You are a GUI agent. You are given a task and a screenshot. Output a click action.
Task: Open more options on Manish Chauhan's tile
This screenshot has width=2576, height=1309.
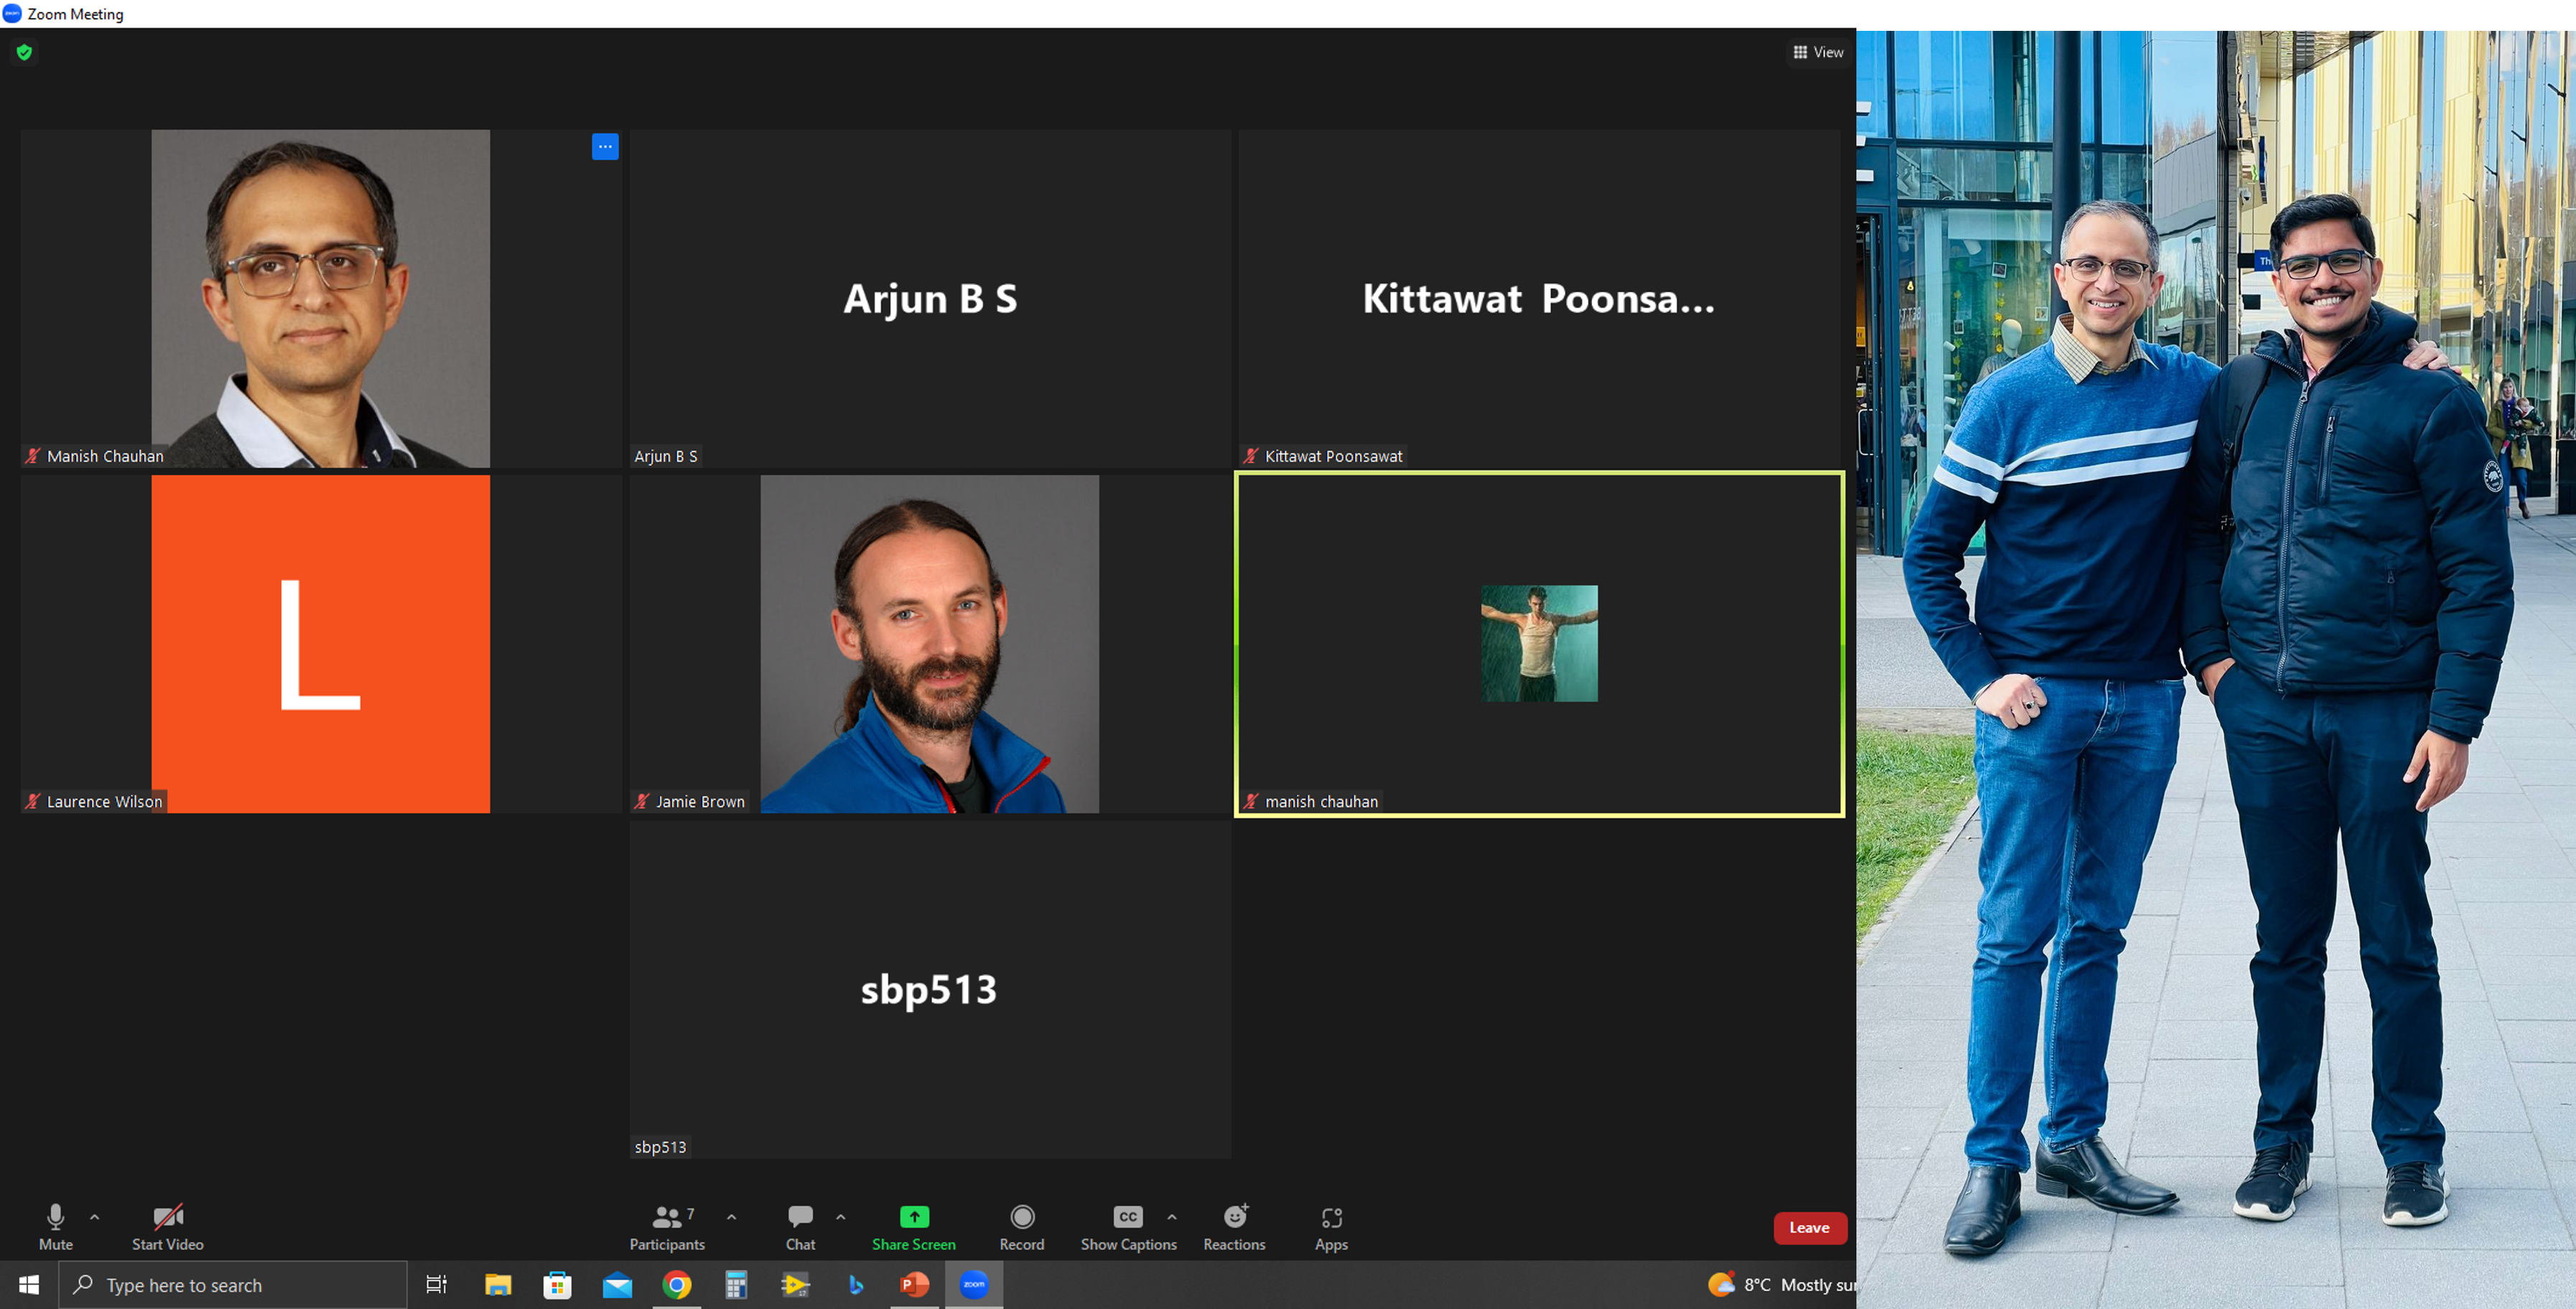(605, 147)
